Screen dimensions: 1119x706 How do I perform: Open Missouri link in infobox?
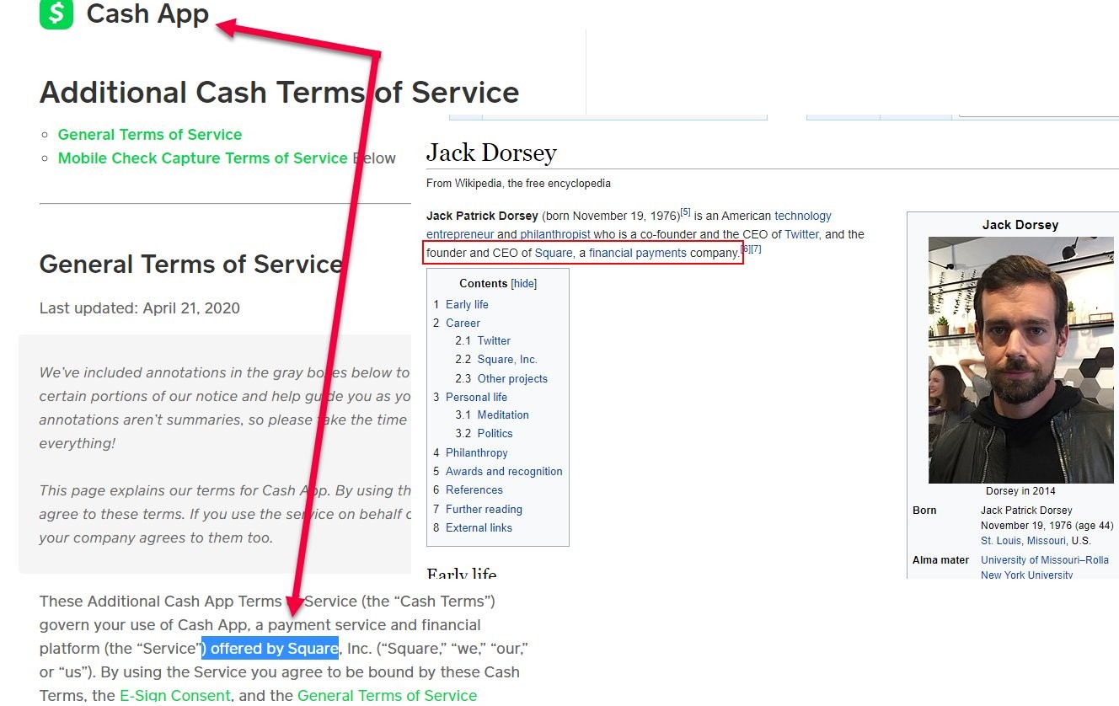click(x=1047, y=541)
